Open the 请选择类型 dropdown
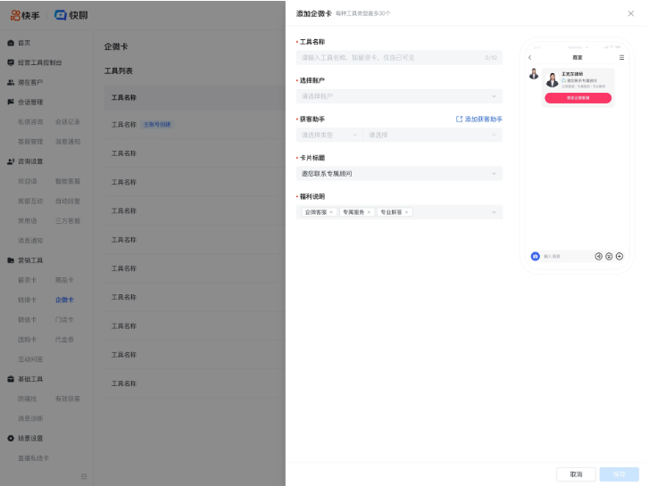 329,135
